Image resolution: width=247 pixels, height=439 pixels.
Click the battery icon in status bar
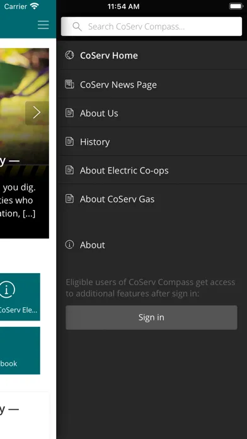[236, 6]
